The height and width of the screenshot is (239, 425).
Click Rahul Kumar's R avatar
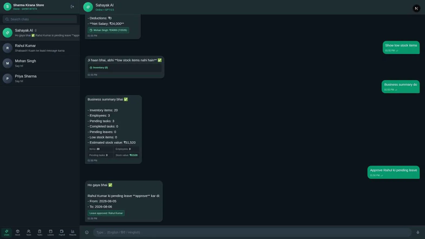coord(7,48)
